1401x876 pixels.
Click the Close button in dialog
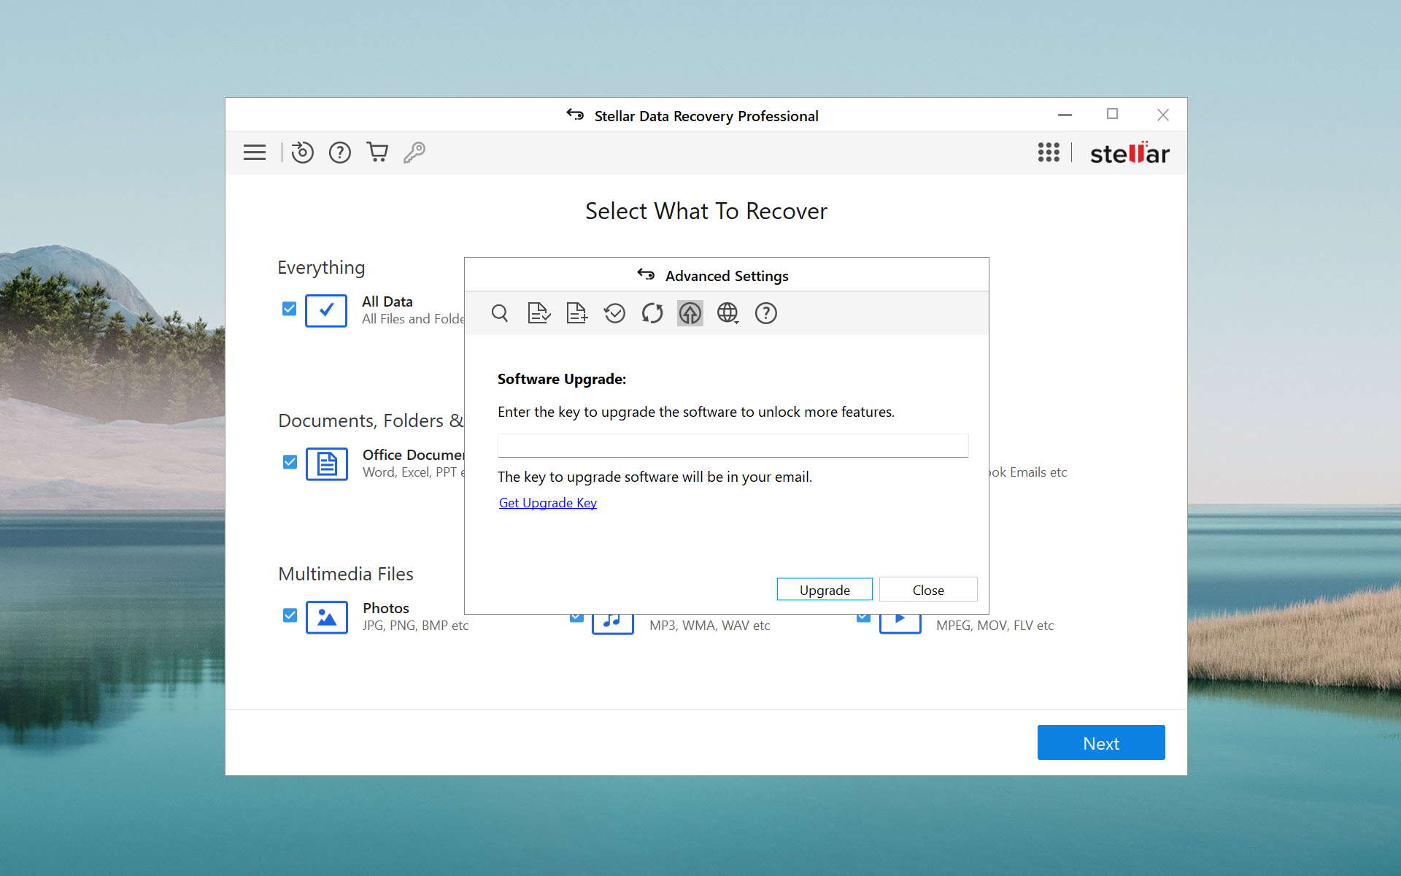point(927,589)
